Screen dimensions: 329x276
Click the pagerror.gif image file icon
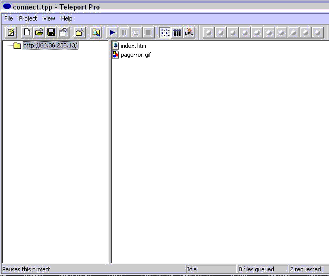[x=116, y=55]
